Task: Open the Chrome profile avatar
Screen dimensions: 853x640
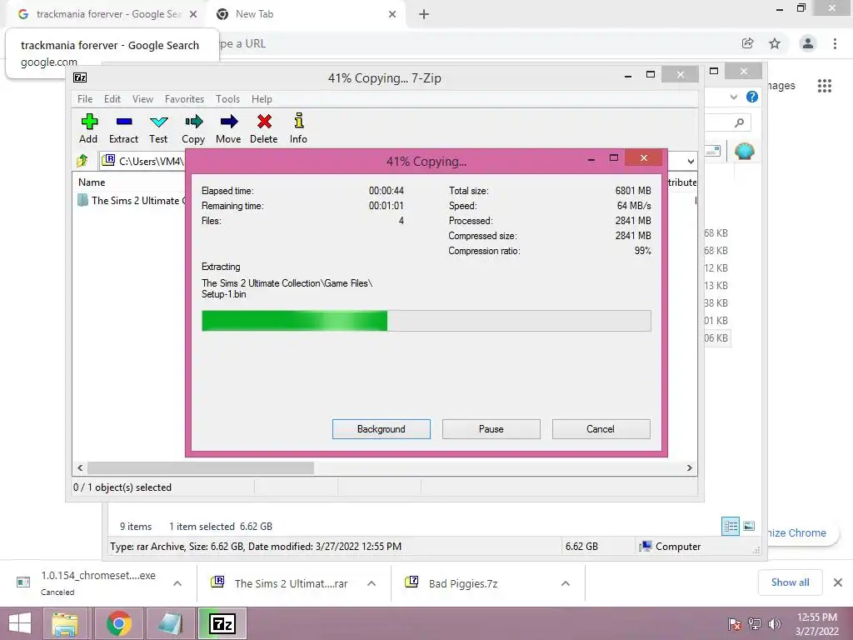Action: click(808, 43)
